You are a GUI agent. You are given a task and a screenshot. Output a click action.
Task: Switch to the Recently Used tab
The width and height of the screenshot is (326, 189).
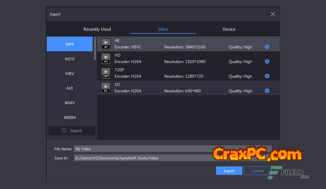tap(97, 29)
